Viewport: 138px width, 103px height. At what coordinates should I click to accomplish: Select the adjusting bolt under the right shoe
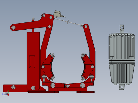click(92, 78)
